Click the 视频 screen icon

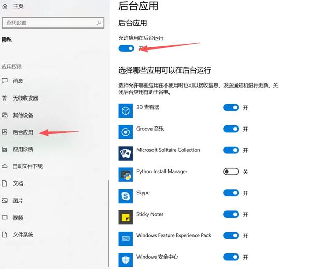click(5, 217)
